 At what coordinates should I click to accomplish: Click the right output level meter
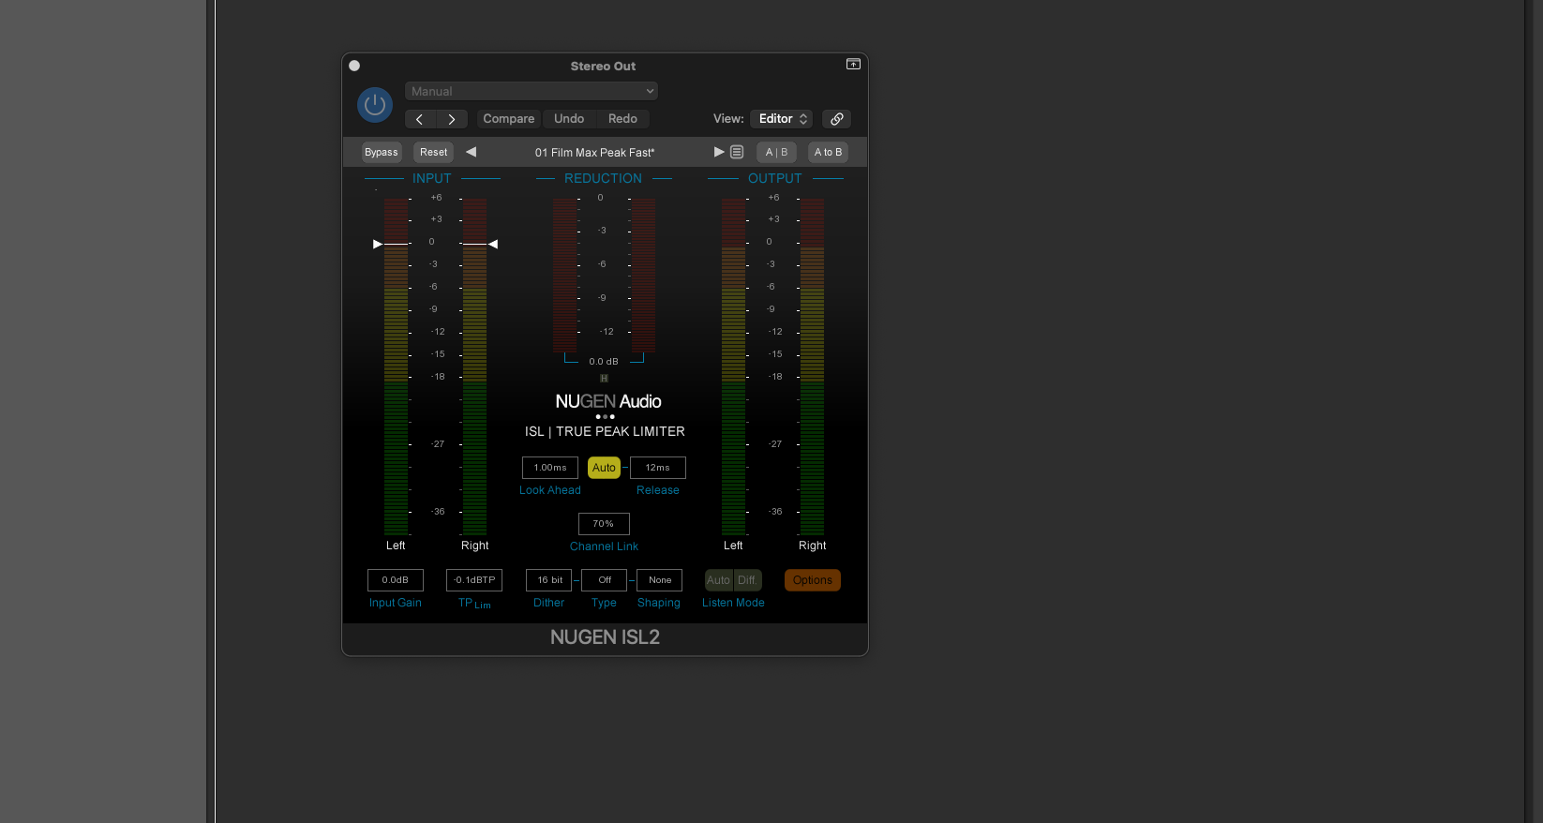click(812, 366)
